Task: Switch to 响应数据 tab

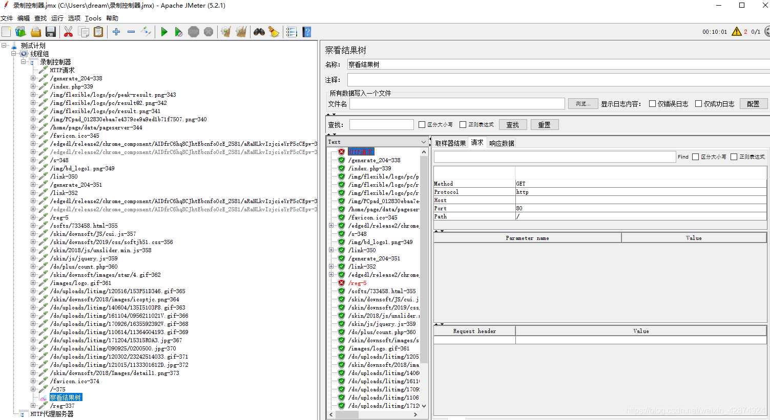Action: (x=502, y=143)
